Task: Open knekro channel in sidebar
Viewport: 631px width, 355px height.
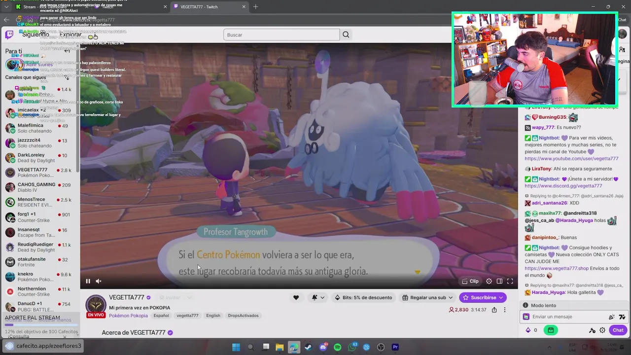Action: coord(39,277)
